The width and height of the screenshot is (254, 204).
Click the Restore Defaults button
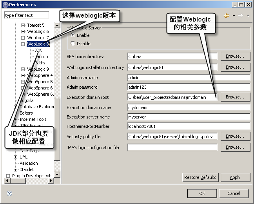[200, 177]
